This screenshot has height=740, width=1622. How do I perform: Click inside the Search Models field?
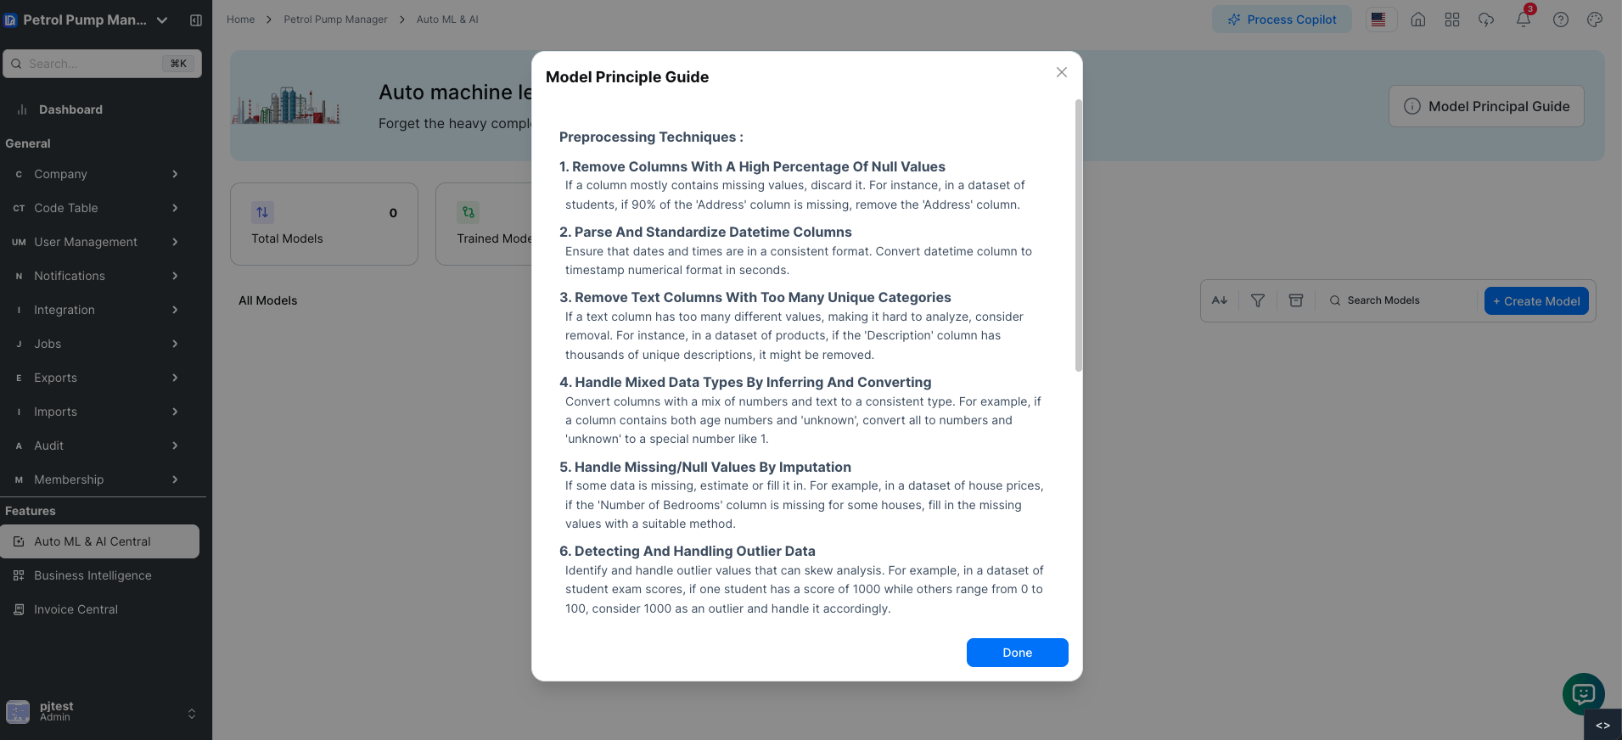1392,300
